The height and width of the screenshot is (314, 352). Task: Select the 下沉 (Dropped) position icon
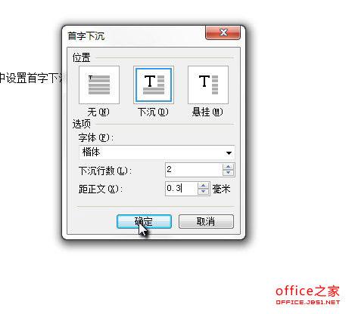point(154,85)
